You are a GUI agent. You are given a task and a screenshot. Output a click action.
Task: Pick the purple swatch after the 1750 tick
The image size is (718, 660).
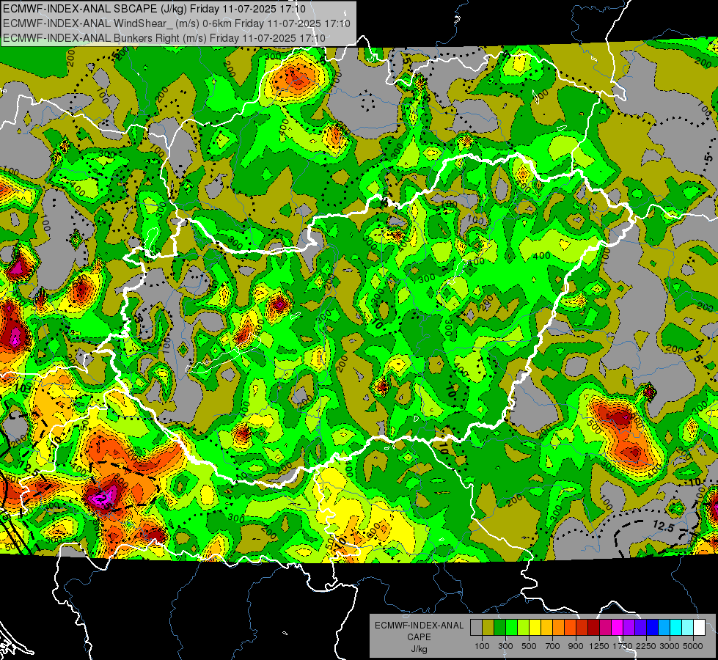click(629, 627)
